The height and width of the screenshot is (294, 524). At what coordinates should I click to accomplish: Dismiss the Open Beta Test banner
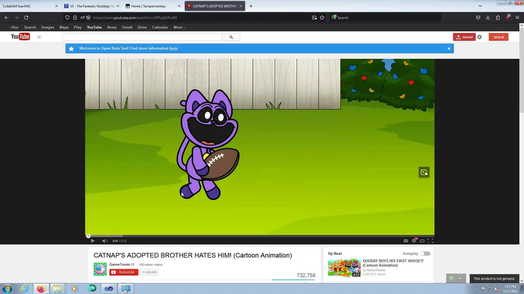(x=449, y=48)
